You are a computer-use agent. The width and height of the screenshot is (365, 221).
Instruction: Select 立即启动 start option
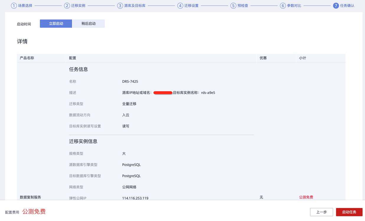pyautogui.click(x=56, y=24)
